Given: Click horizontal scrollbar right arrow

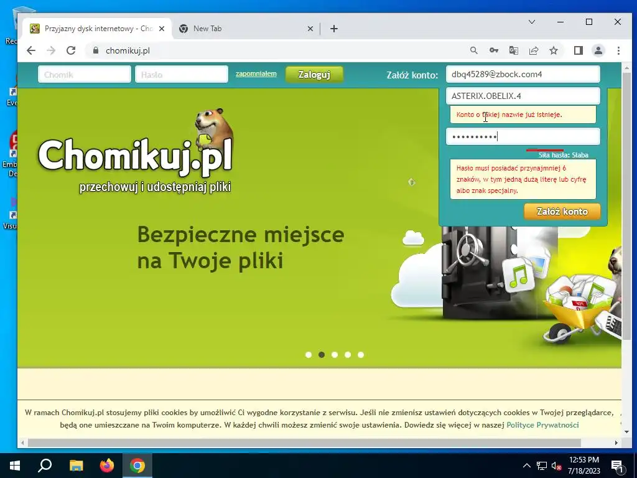Looking at the screenshot, I should click(616, 443).
